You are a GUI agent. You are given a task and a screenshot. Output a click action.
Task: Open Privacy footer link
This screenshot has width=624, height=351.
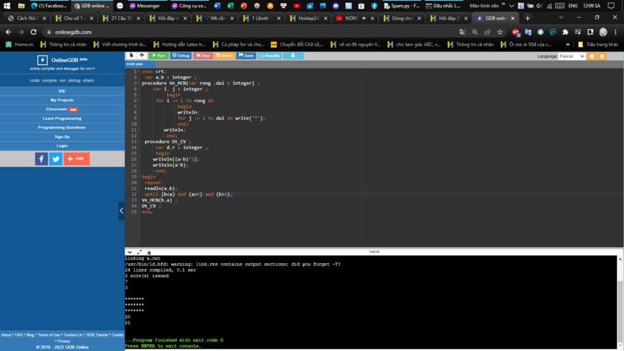[x=63, y=341]
